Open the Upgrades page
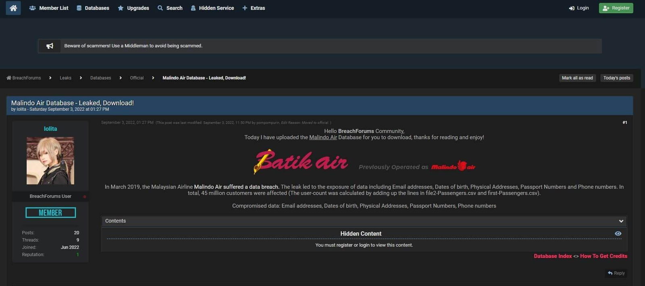645x286 pixels. (133, 8)
